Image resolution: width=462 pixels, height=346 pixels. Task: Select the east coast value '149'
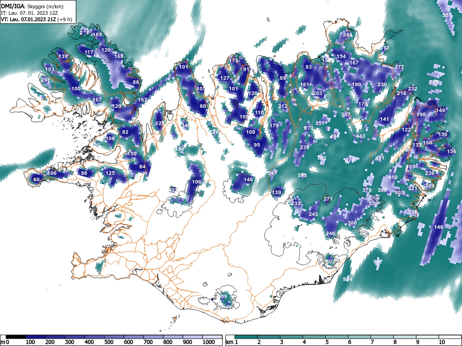pos(440,110)
